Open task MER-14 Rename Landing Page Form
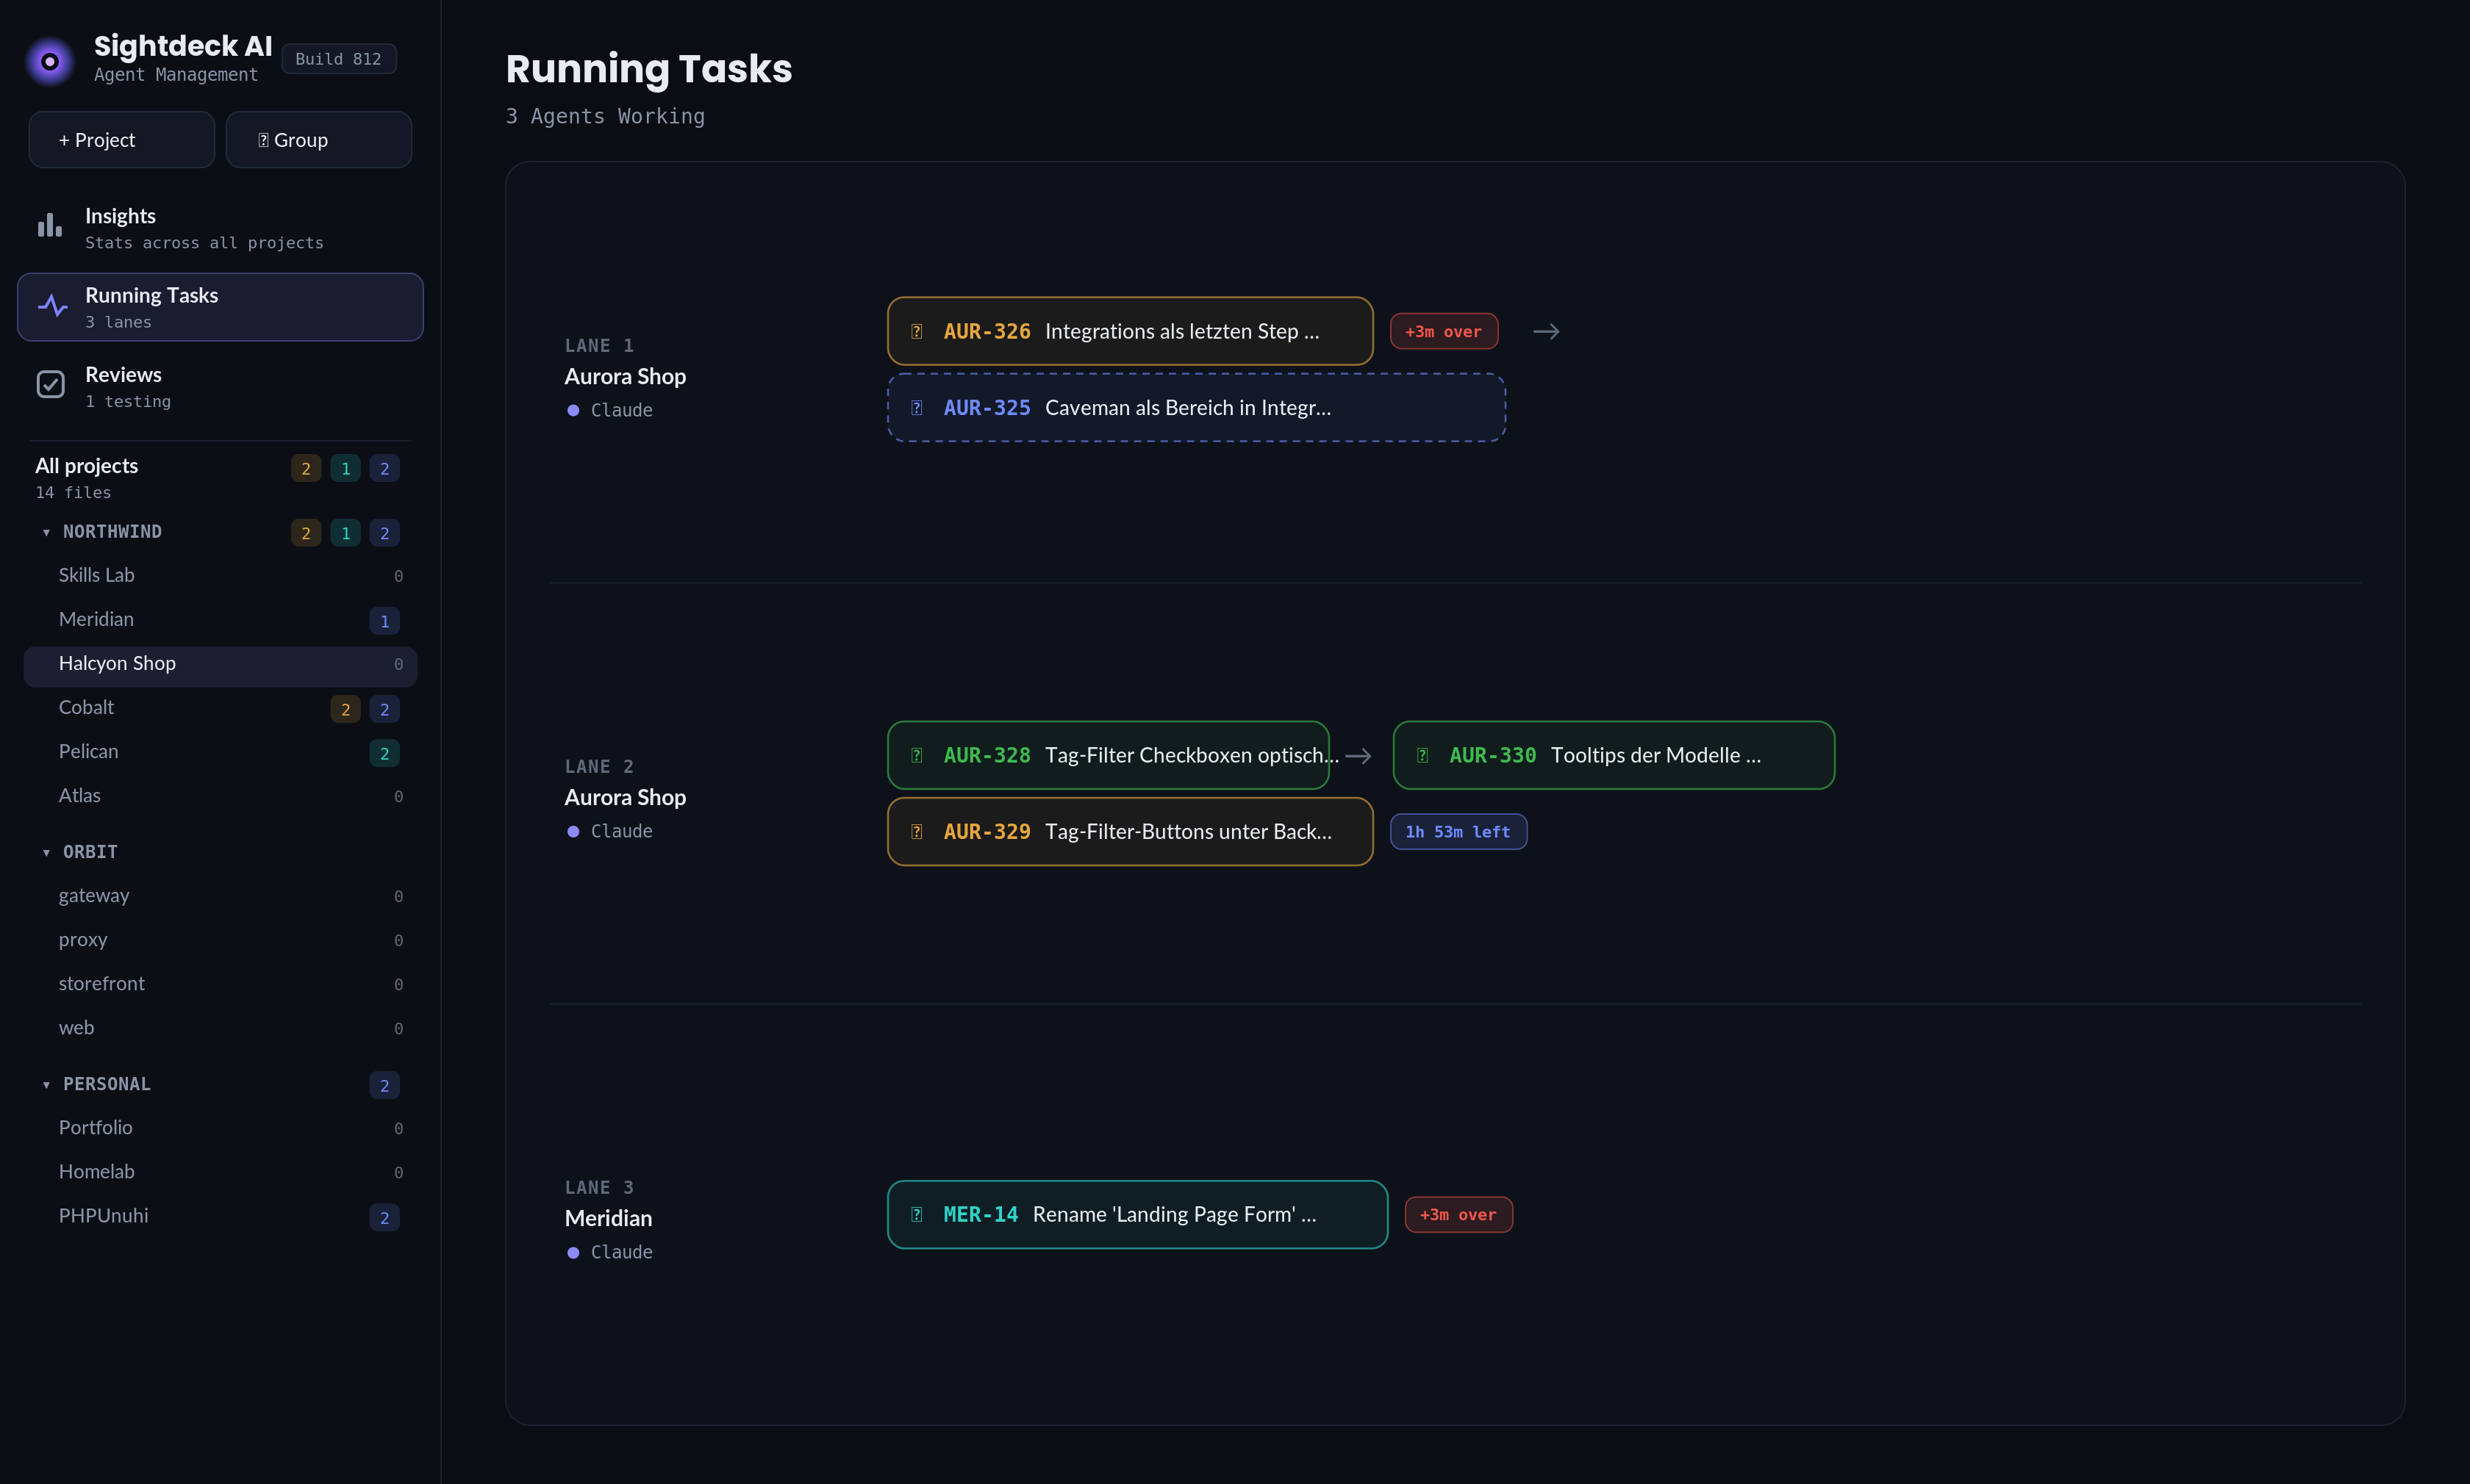 coord(1137,1215)
